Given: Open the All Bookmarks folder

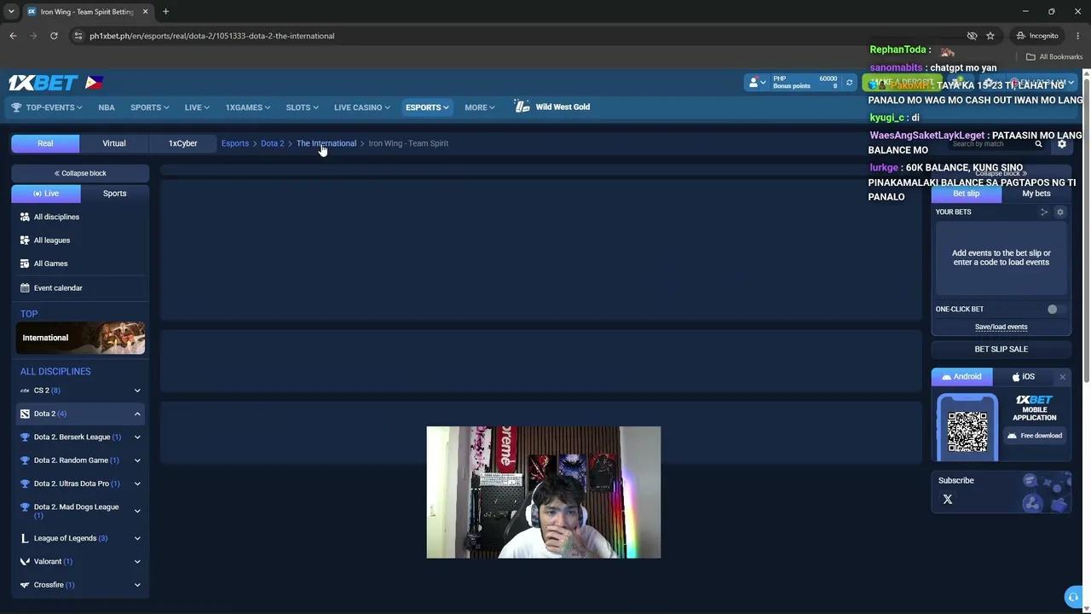Looking at the screenshot, I should 1054,57.
